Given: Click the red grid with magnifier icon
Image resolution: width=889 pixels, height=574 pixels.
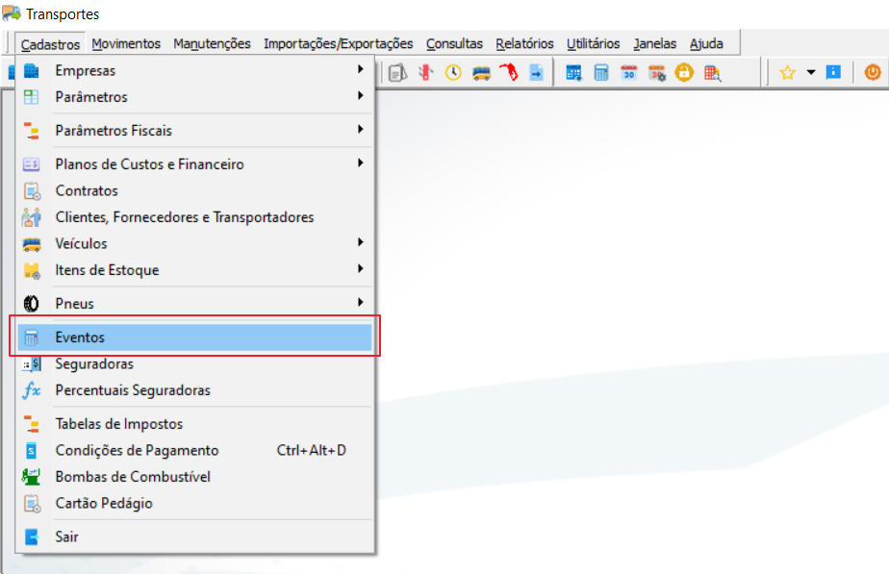Looking at the screenshot, I should [x=712, y=73].
